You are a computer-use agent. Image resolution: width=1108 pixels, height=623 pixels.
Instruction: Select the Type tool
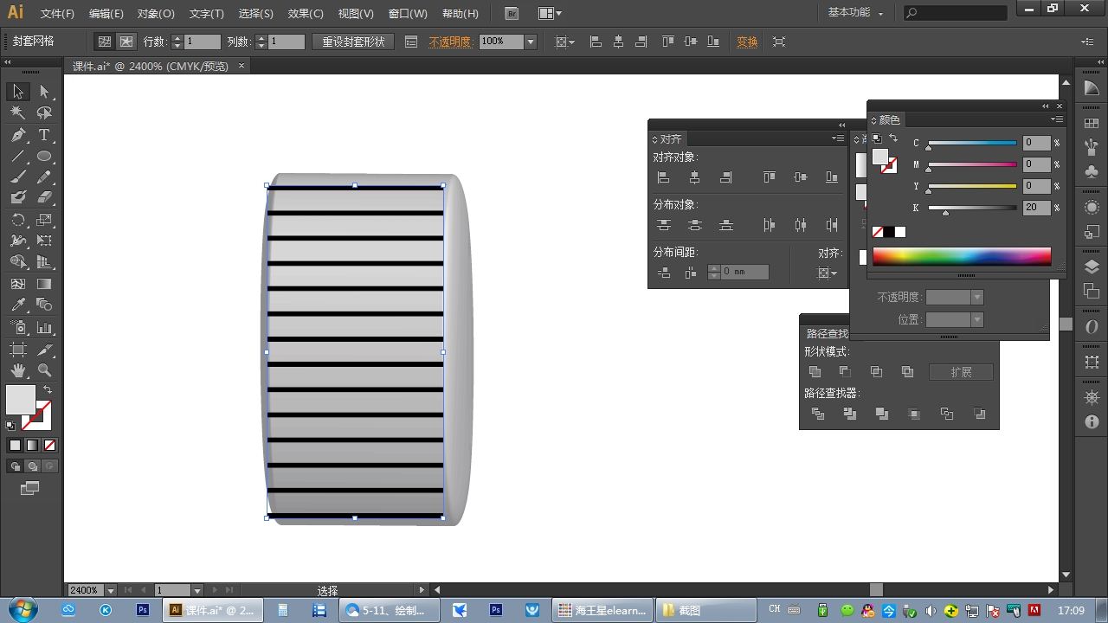point(44,135)
